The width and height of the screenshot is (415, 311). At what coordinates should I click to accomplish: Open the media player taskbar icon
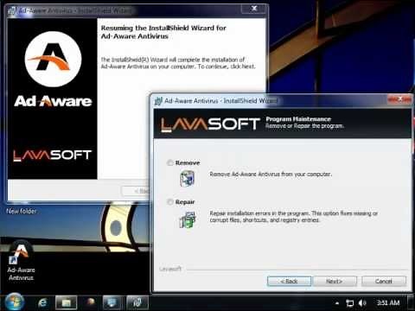[91, 302]
